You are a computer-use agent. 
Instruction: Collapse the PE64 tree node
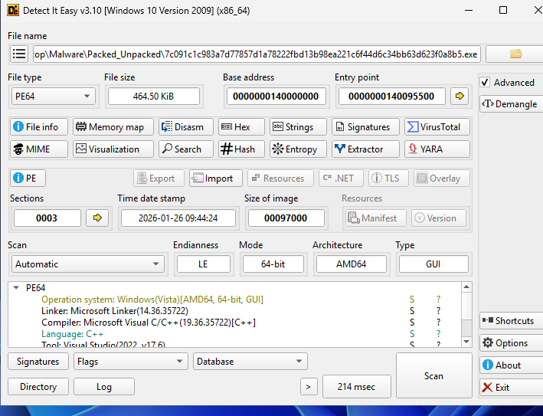point(18,288)
